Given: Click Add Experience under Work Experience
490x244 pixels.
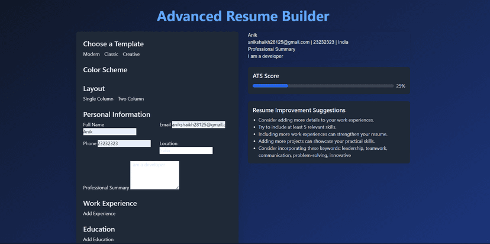Looking at the screenshot, I should [99, 214].
